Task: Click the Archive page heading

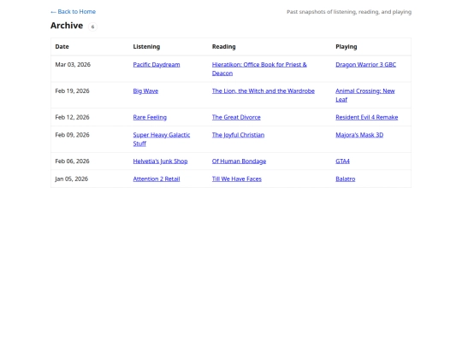Action: [x=67, y=26]
